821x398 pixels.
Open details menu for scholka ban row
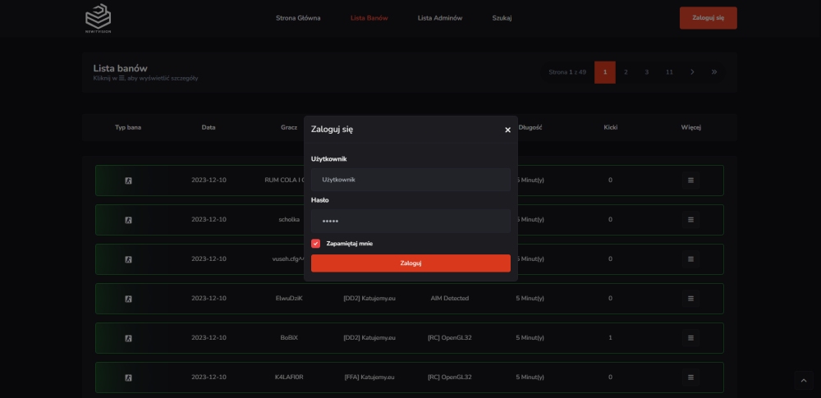click(x=690, y=219)
